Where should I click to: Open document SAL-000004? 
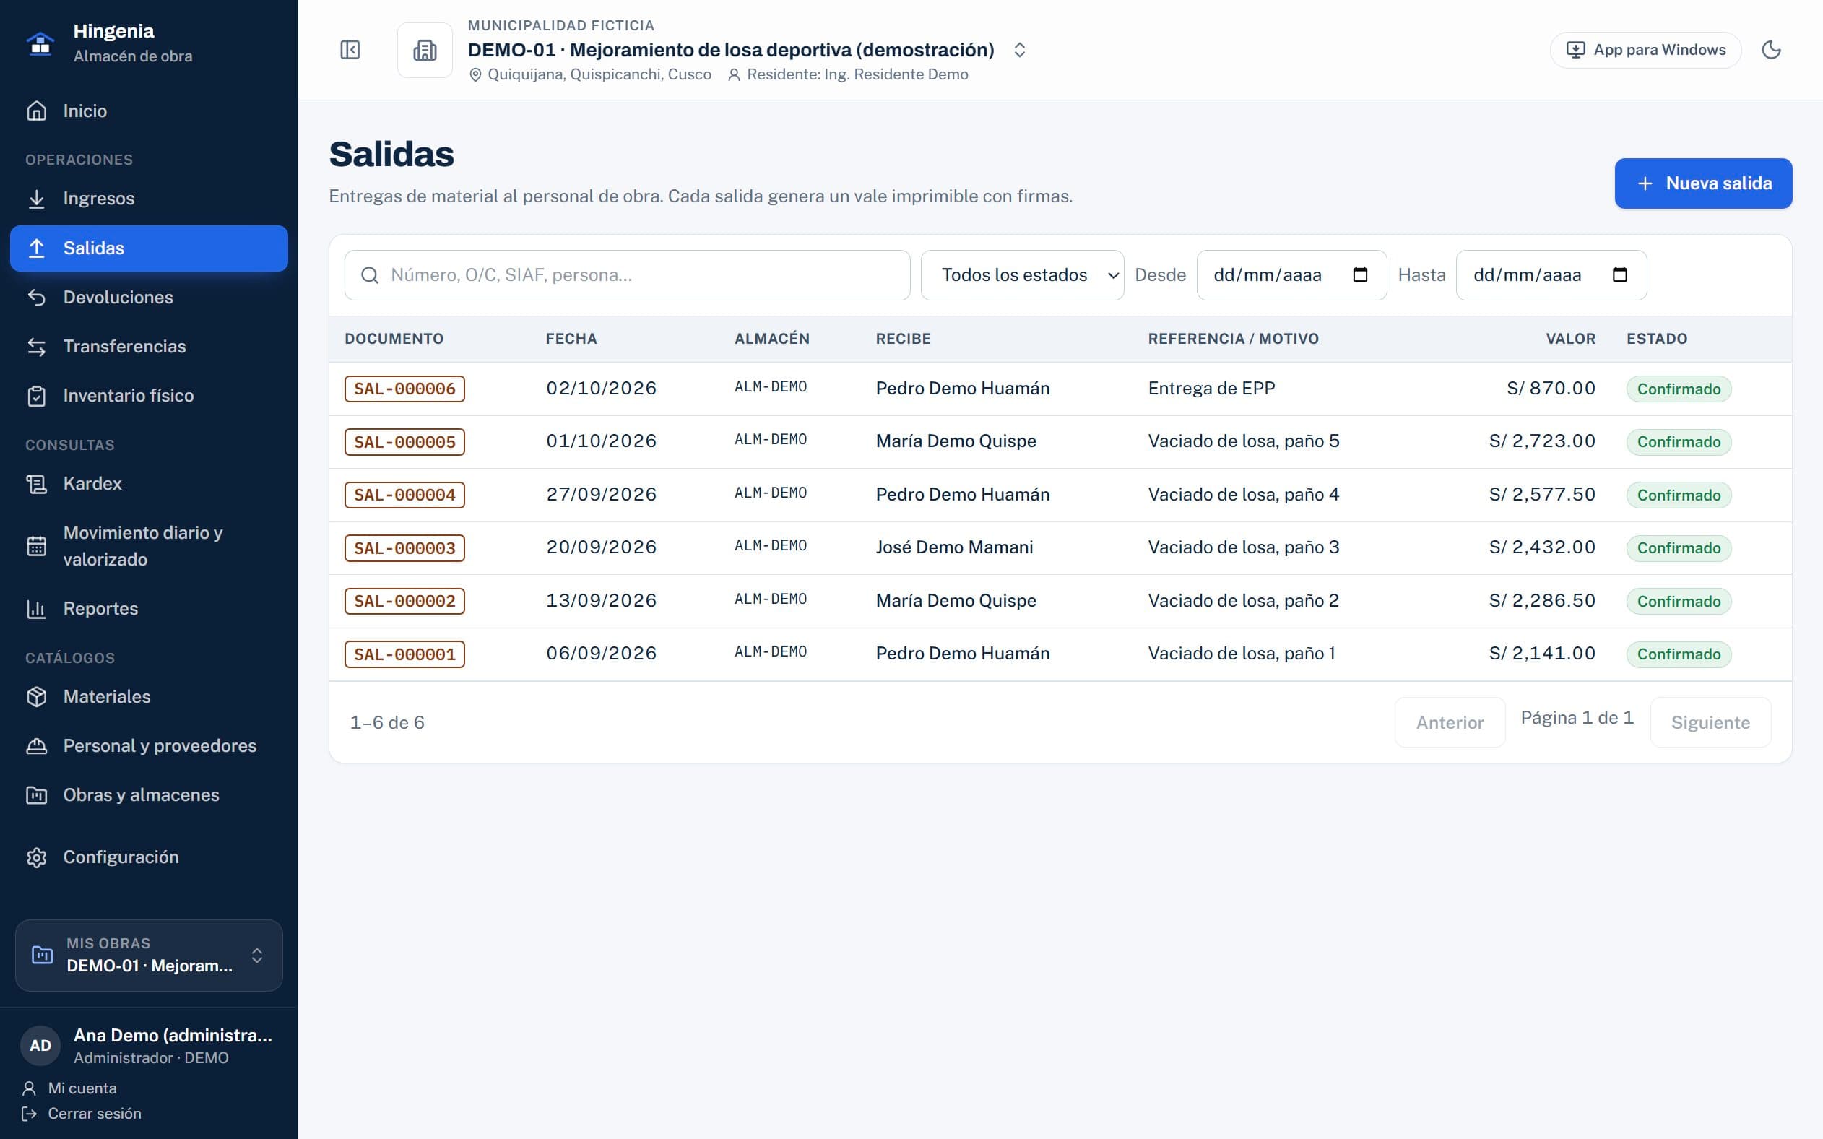[x=404, y=495]
